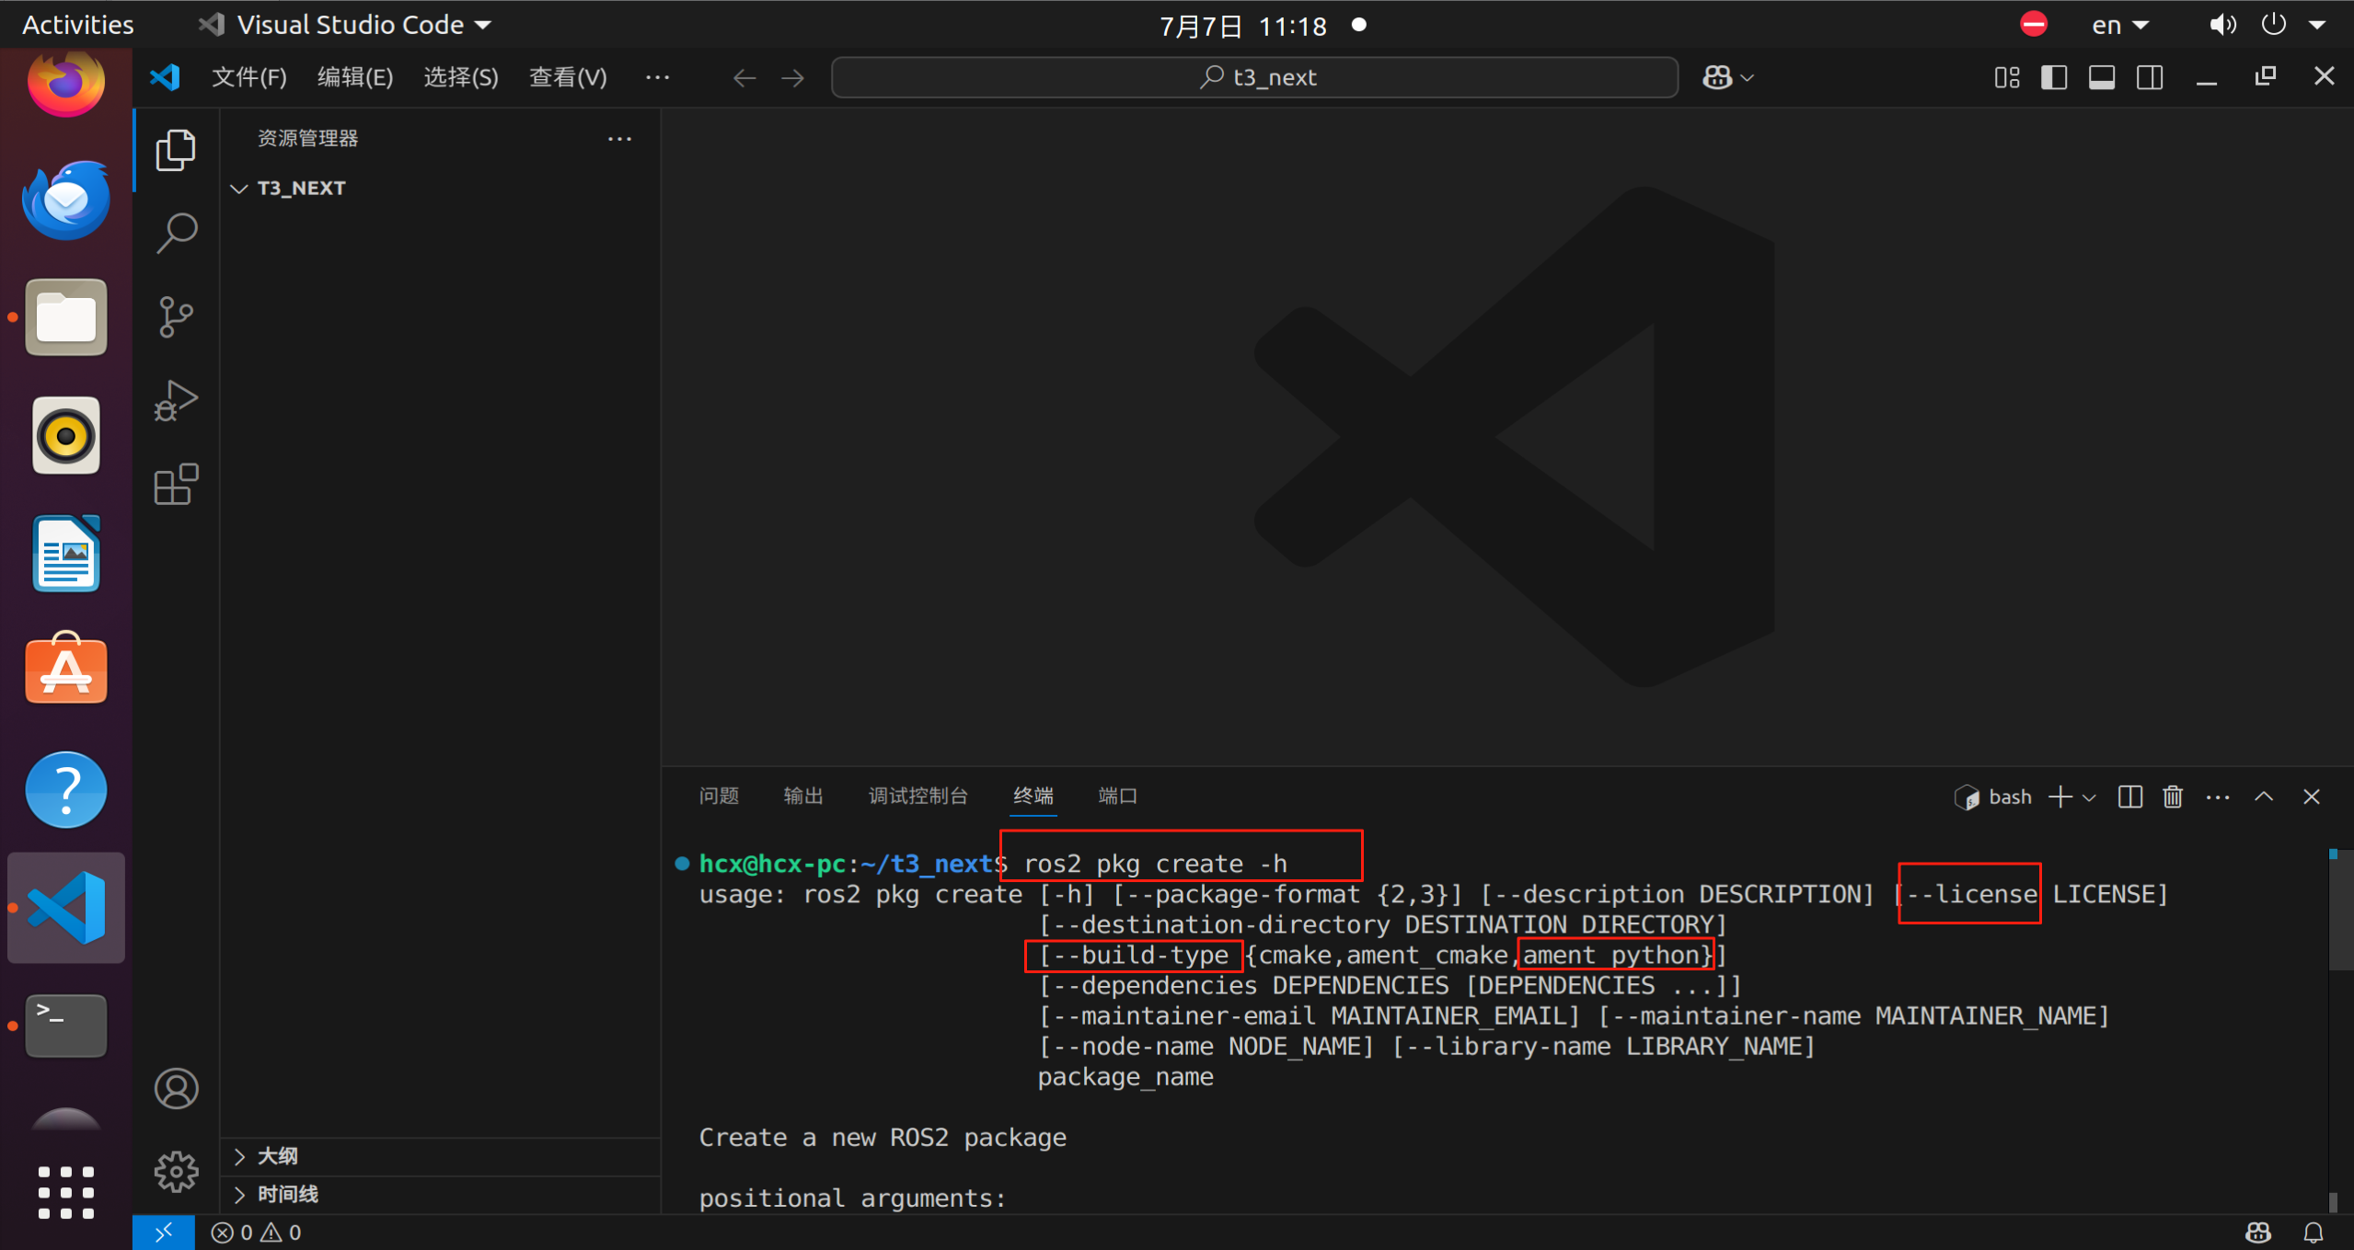Open the en input source dropdown
Image resolution: width=2354 pixels, height=1250 pixels.
[x=2120, y=25]
